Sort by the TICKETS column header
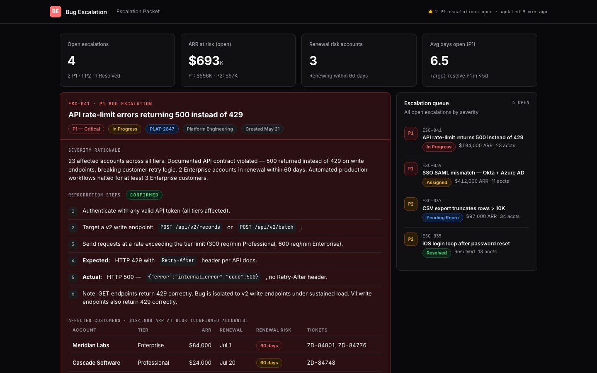 (x=317, y=330)
